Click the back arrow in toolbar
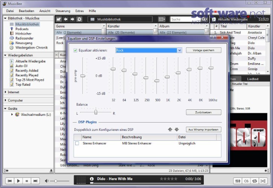The height and width of the screenshot is (188, 273). click(66, 19)
